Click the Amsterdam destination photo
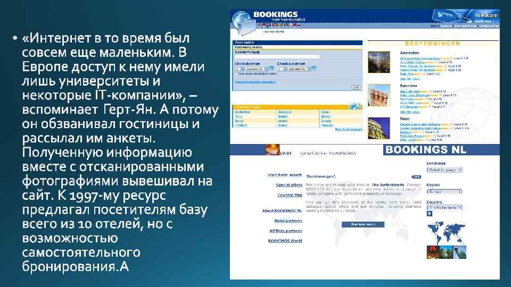The width and height of the screenshot is (511, 287). click(378, 62)
